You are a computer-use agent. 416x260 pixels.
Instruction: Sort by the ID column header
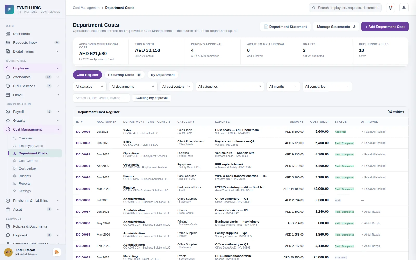79,122
